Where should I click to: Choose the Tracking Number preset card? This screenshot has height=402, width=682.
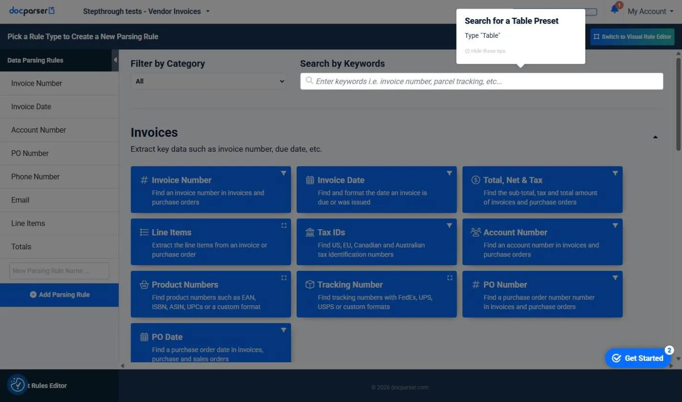pyautogui.click(x=377, y=294)
